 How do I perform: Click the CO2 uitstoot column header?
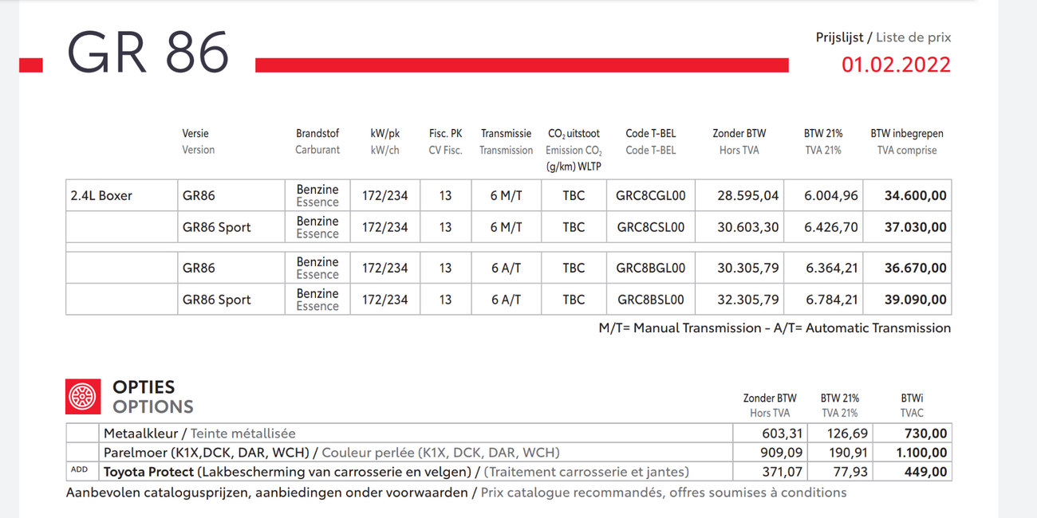(x=574, y=150)
